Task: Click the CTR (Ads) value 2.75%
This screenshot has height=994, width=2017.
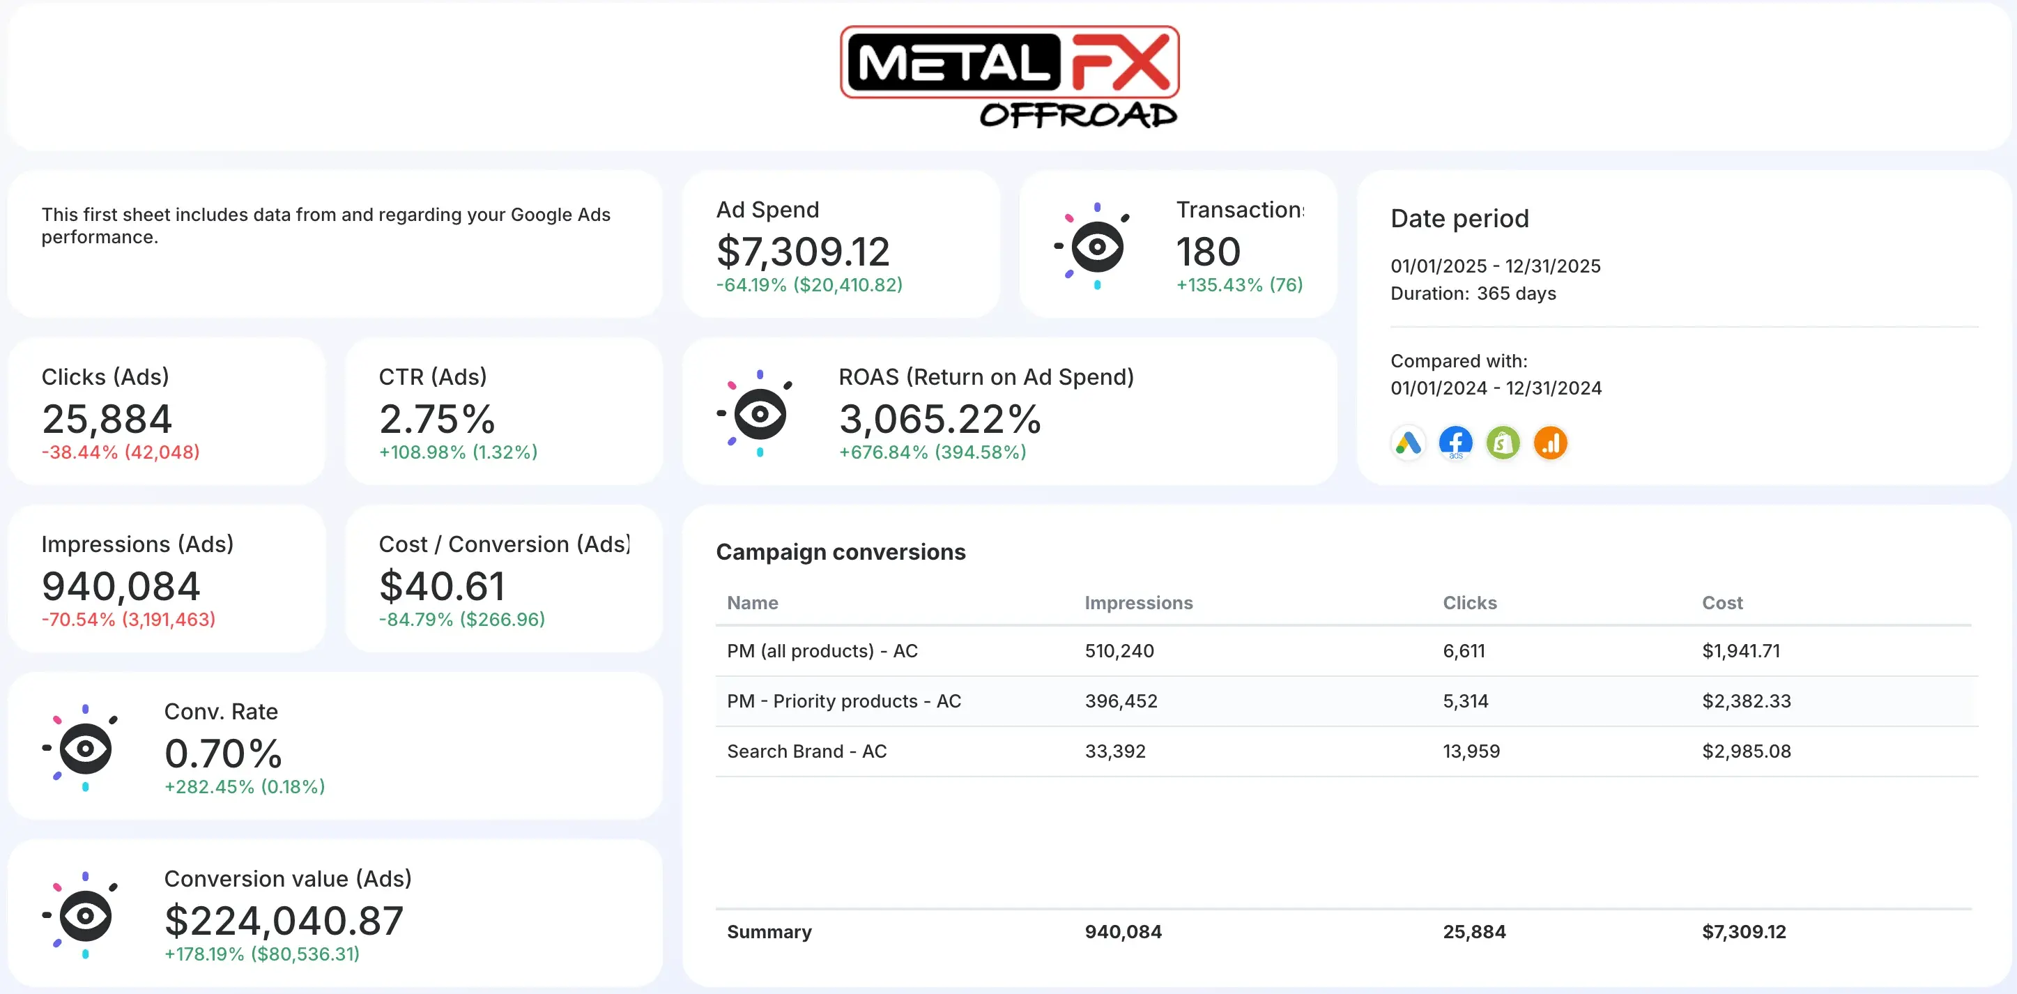Action: [437, 419]
